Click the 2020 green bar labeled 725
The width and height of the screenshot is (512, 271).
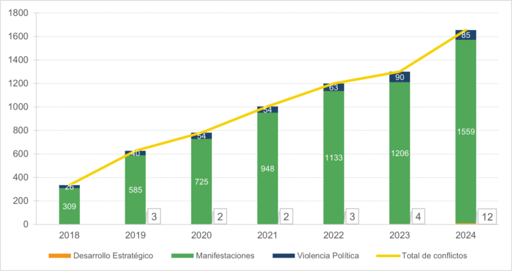click(201, 182)
